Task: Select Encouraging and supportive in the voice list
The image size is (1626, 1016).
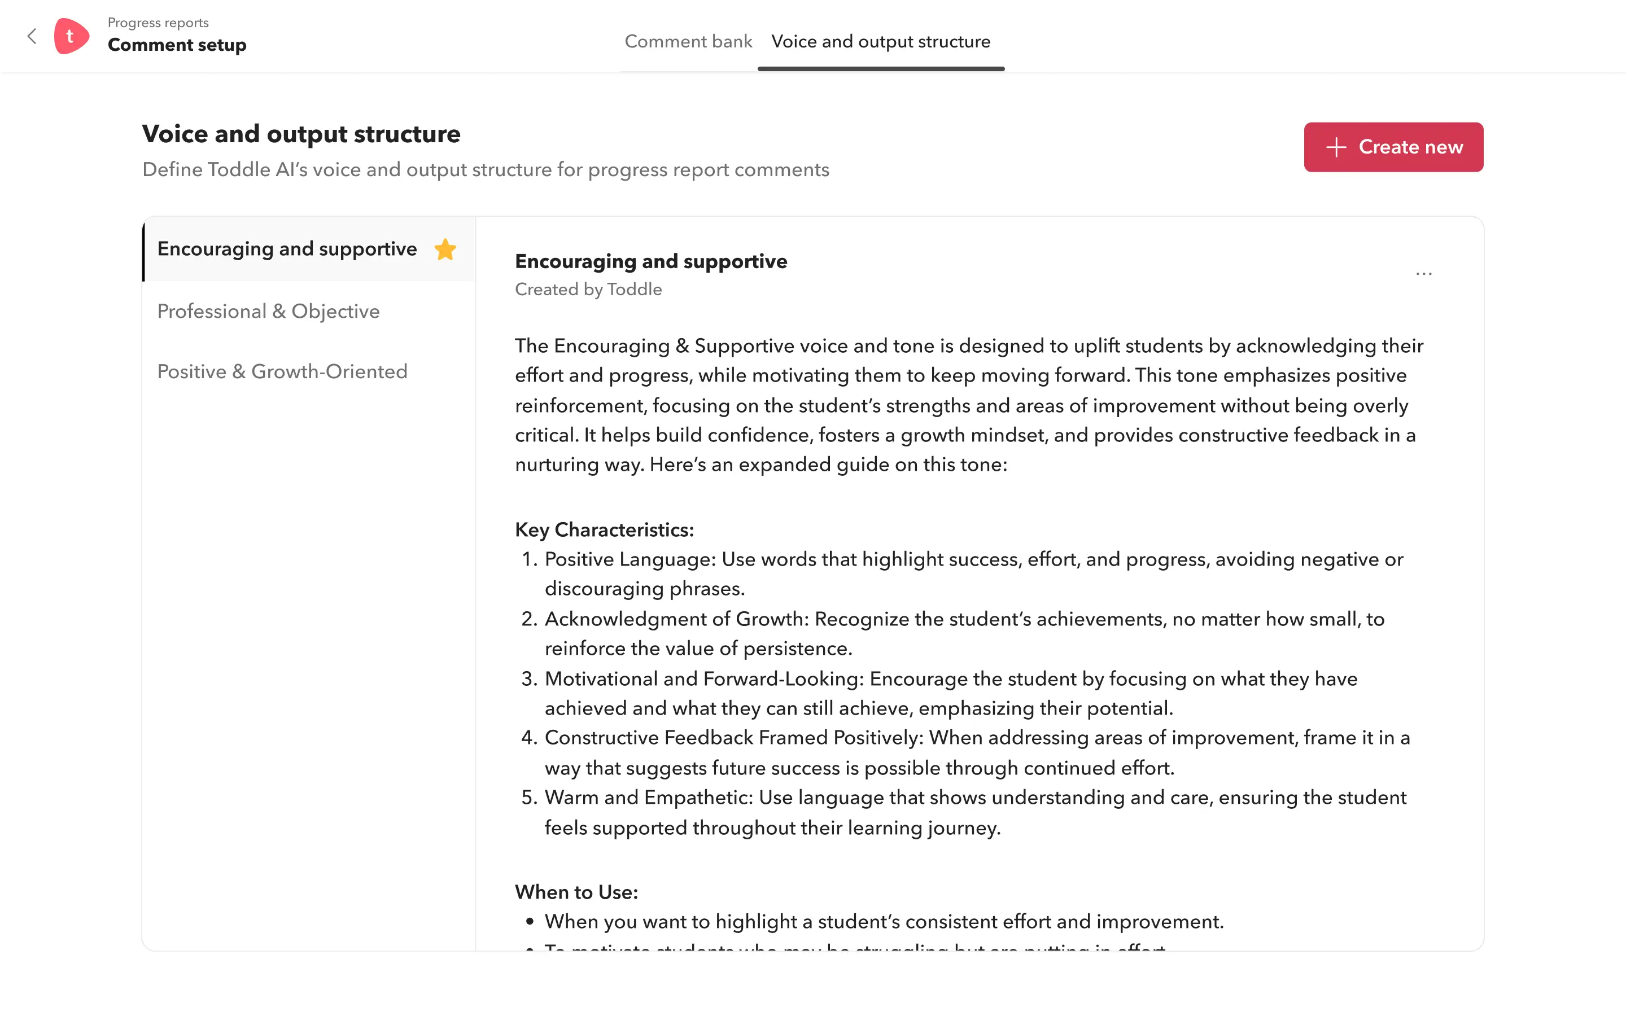Action: [287, 249]
